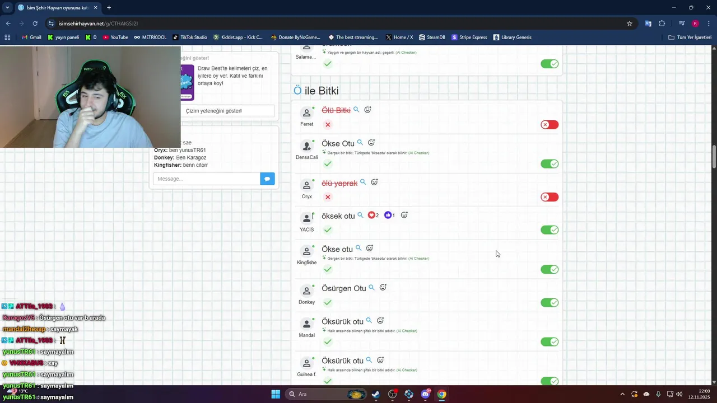The image size is (717, 403).
Task: Open tab search dropdown chevron
Action: [7, 7]
